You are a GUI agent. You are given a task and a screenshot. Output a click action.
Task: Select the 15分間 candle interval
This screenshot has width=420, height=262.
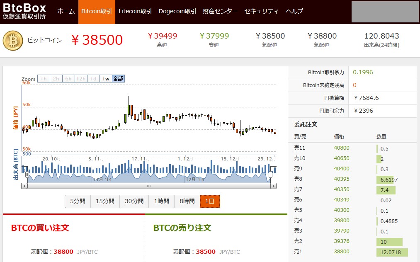[105, 201]
